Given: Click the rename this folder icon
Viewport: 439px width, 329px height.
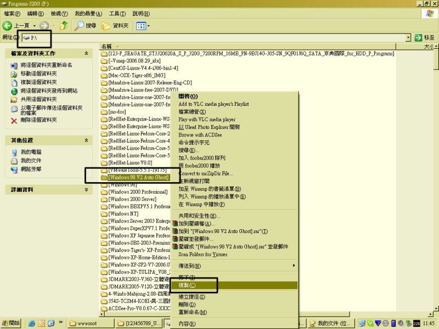Looking at the screenshot, I should pyautogui.click(x=14, y=65).
